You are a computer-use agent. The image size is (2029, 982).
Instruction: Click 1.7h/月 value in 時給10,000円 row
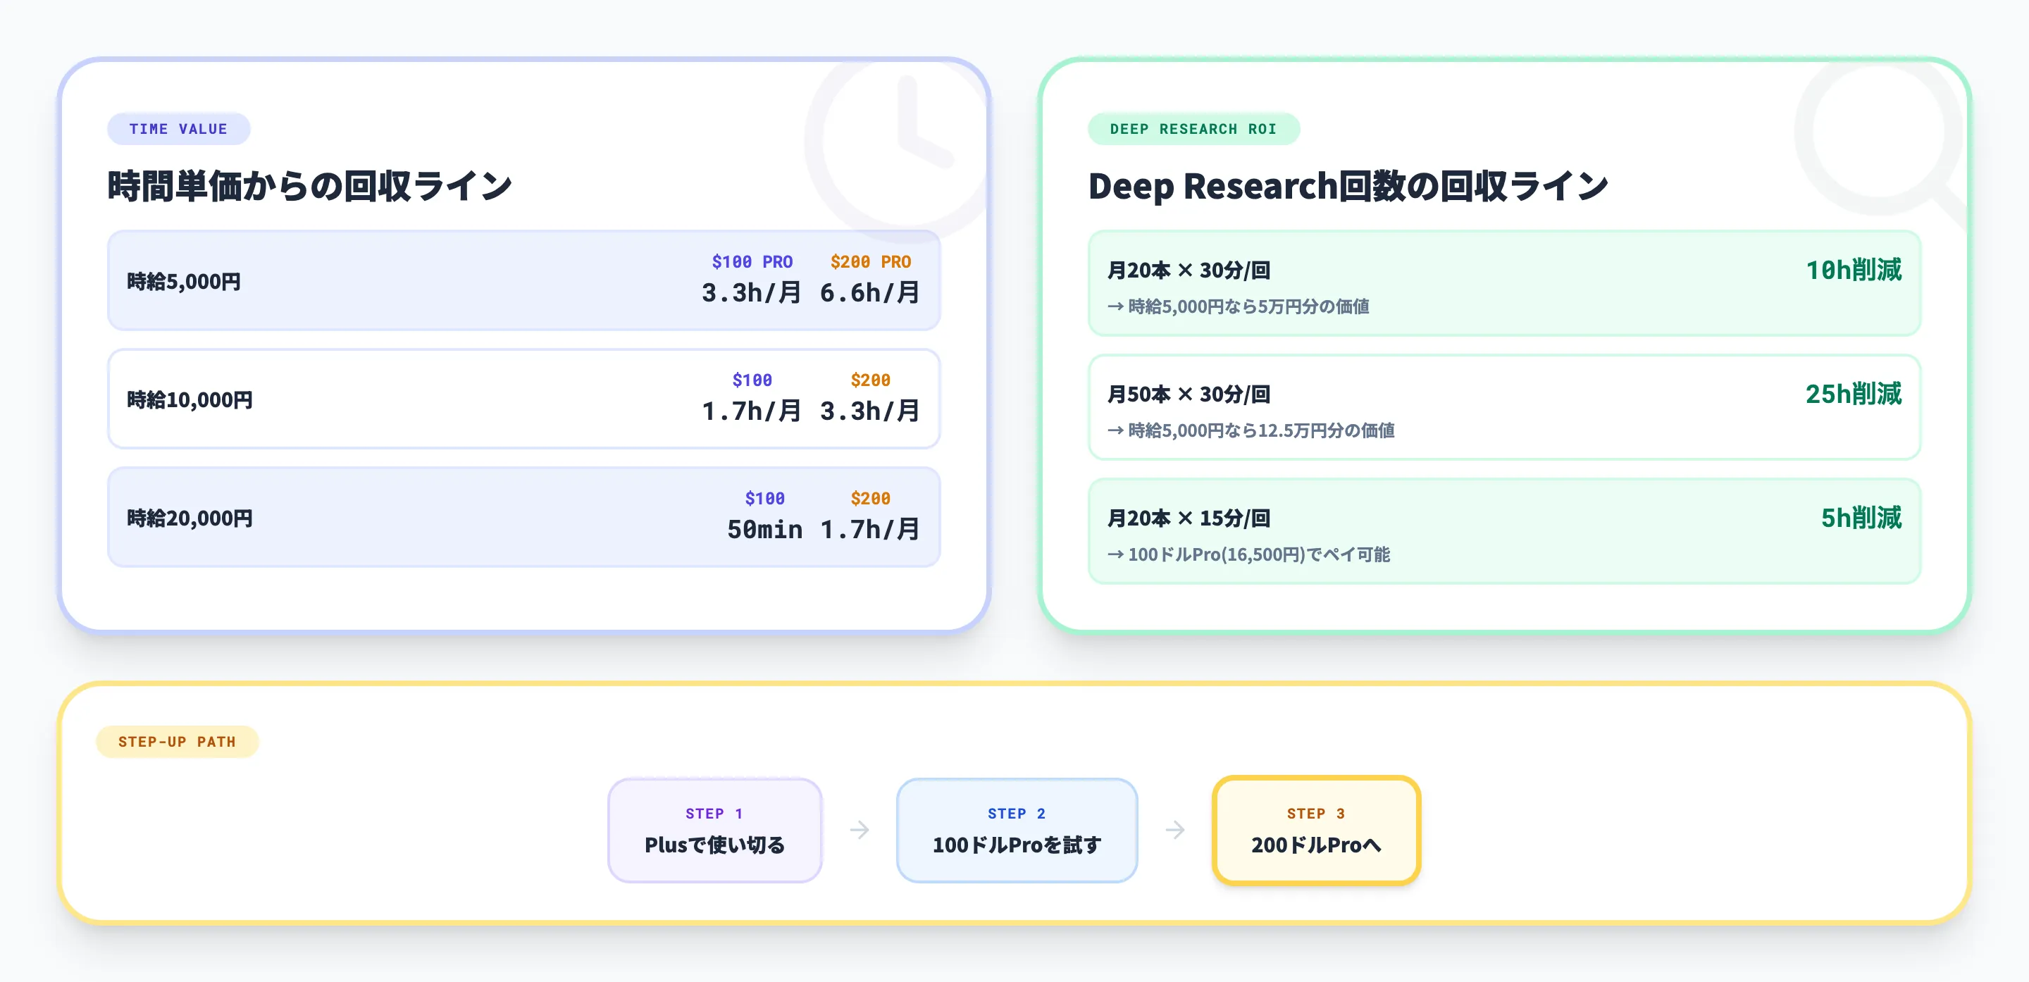pos(752,411)
